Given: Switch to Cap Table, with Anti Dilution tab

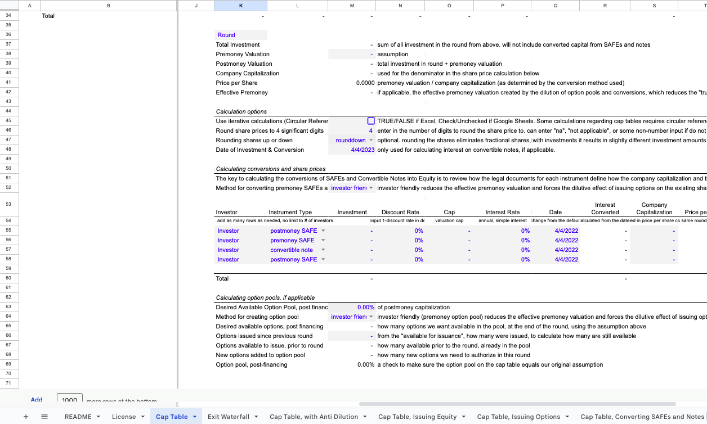Looking at the screenshot, I should 314,417.
